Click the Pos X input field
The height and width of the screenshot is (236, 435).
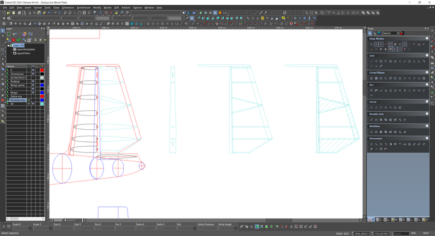click(x=104, y=228)
